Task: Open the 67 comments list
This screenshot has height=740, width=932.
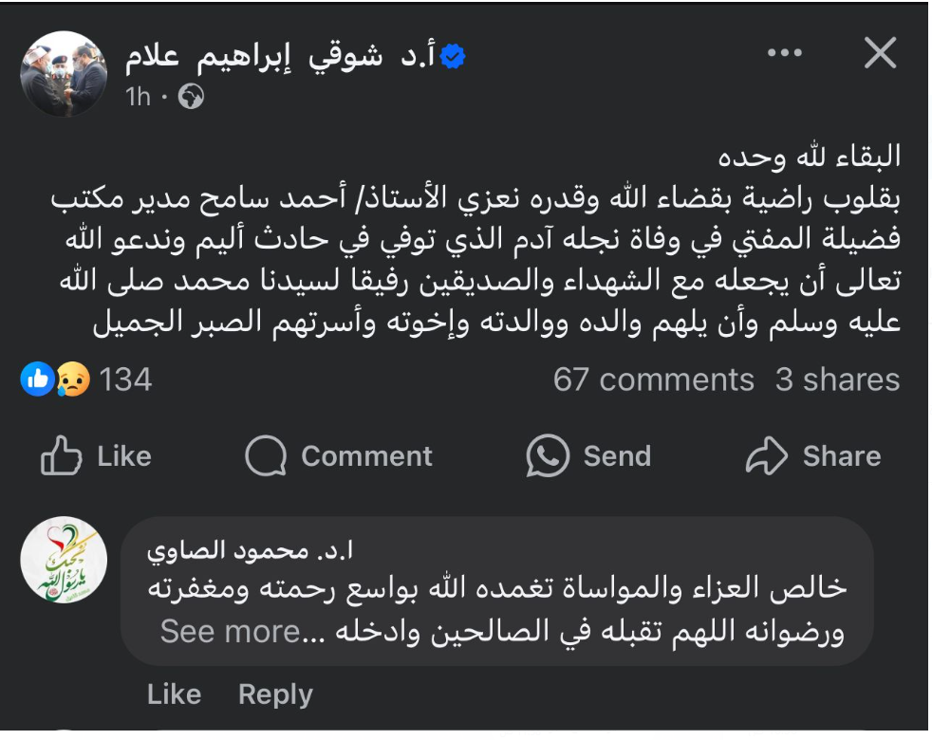Action: coord(653,379)
